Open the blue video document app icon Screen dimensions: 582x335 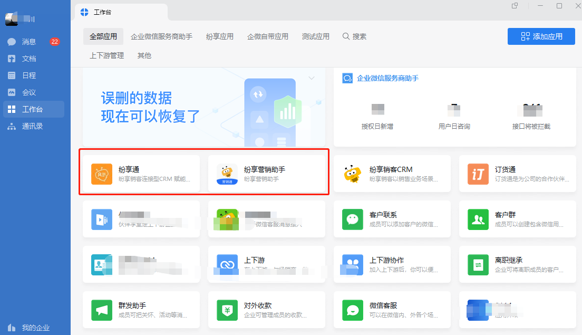tap(102, 219)
